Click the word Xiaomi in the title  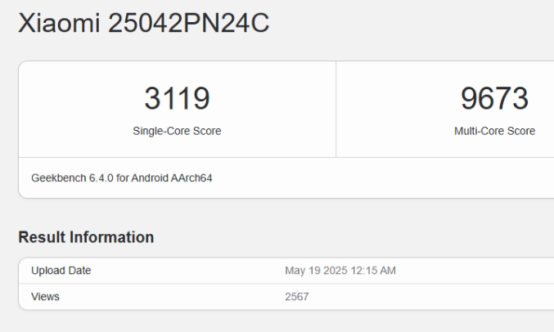click(x=59, y=23)
